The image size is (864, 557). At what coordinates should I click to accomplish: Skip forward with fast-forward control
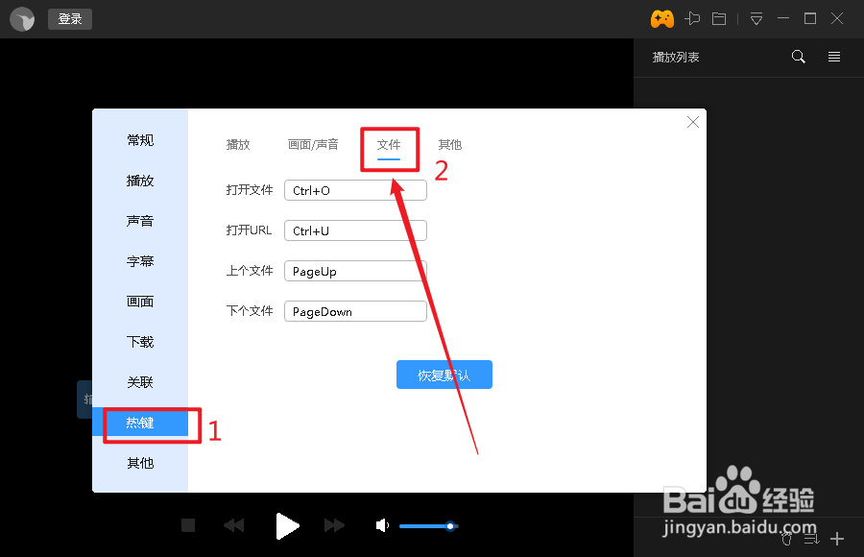click(334, 525)
